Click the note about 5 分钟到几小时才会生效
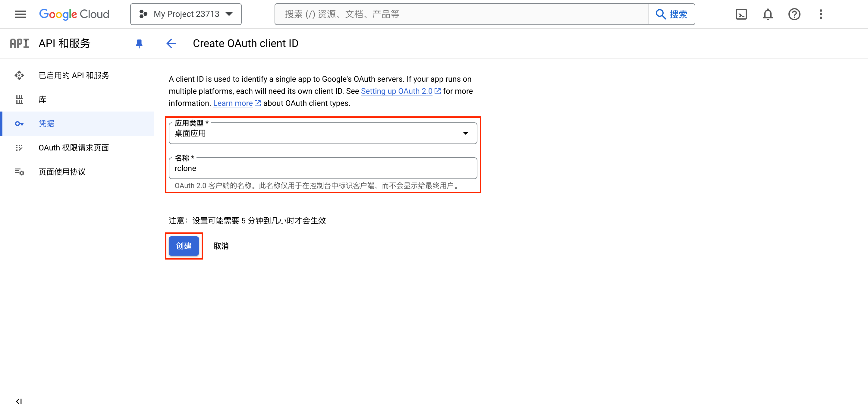Viewport: 868px width, 416px height. click(x=247, y=221)
